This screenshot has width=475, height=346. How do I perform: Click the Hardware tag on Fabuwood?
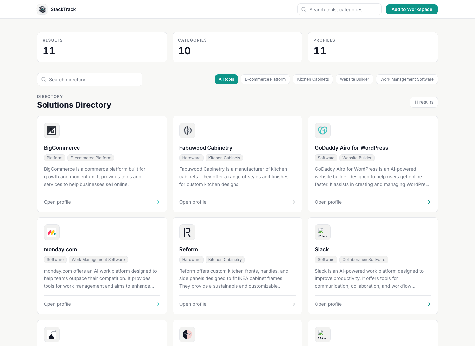coord(191,158)
